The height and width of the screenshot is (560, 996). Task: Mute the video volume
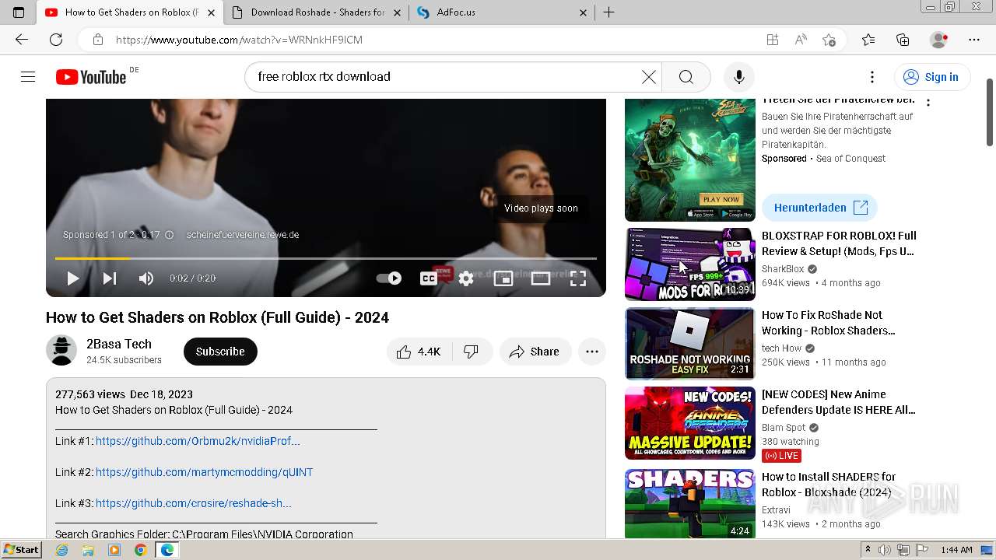(146, 278)
